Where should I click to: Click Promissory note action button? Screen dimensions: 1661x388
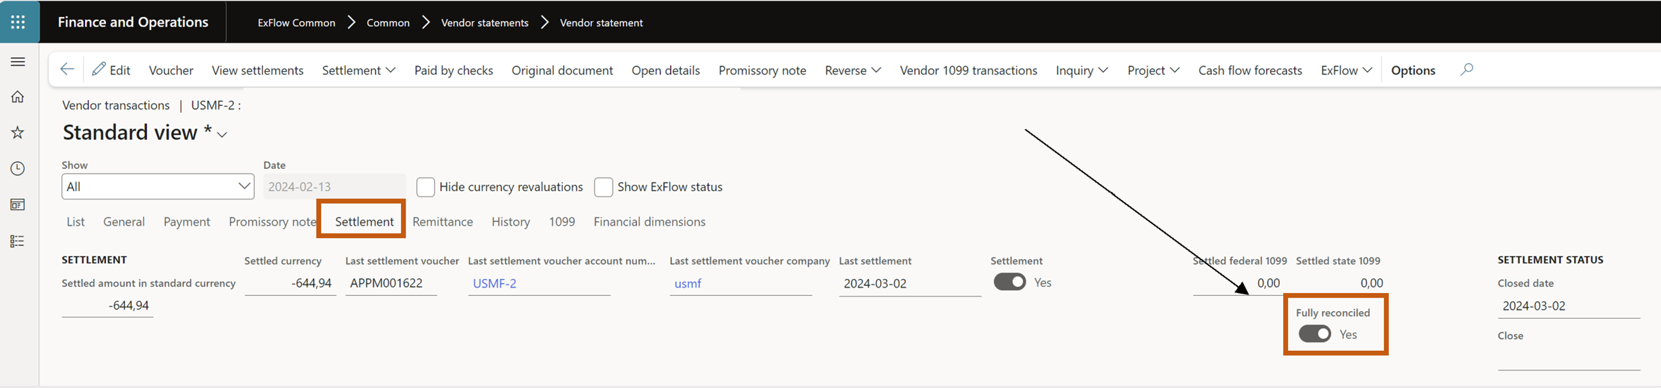point(762,70)
